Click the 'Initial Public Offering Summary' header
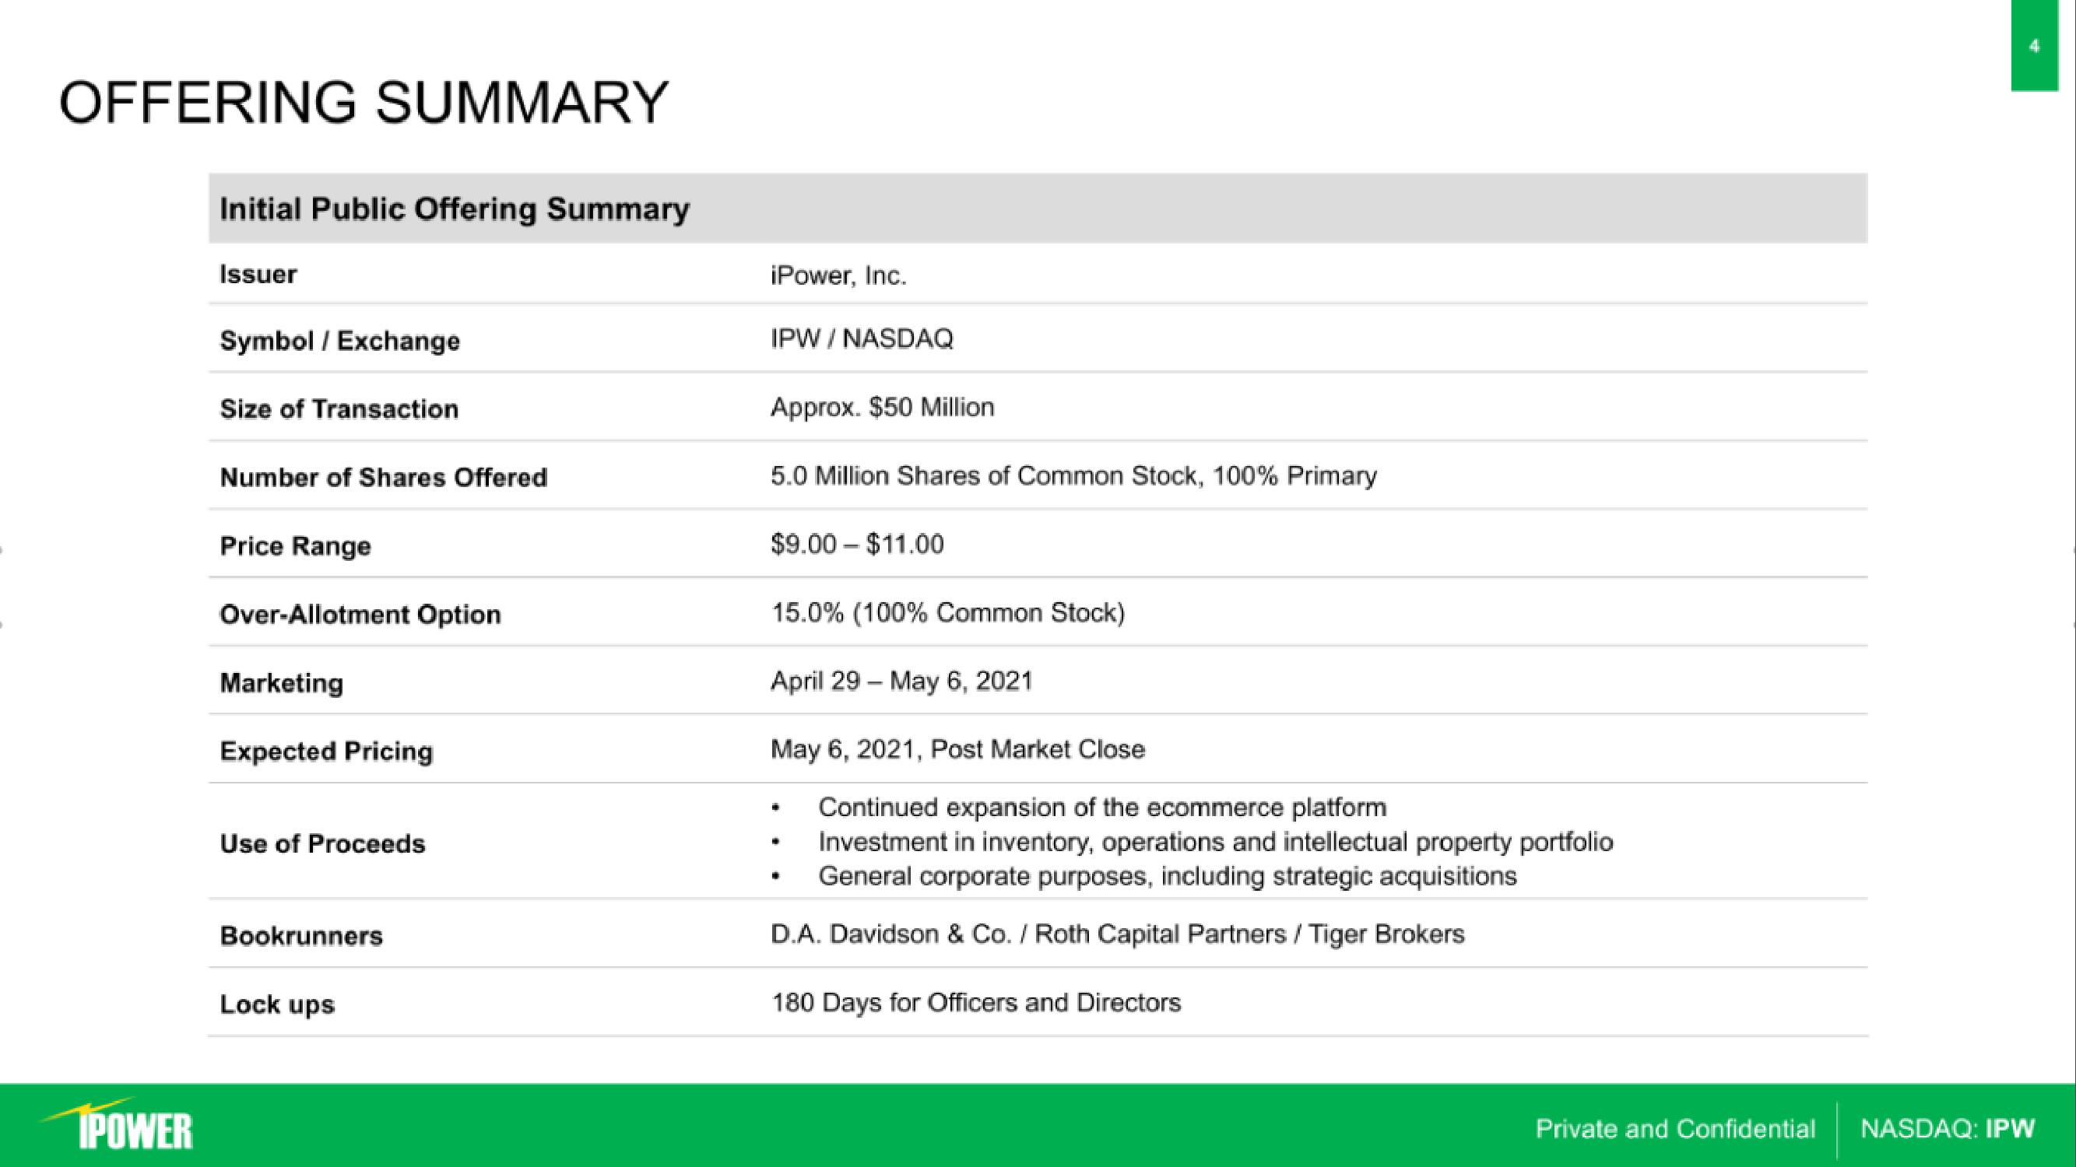Screen dimensions: 2076x1167 pyautogui.click(x=455, y=209)
